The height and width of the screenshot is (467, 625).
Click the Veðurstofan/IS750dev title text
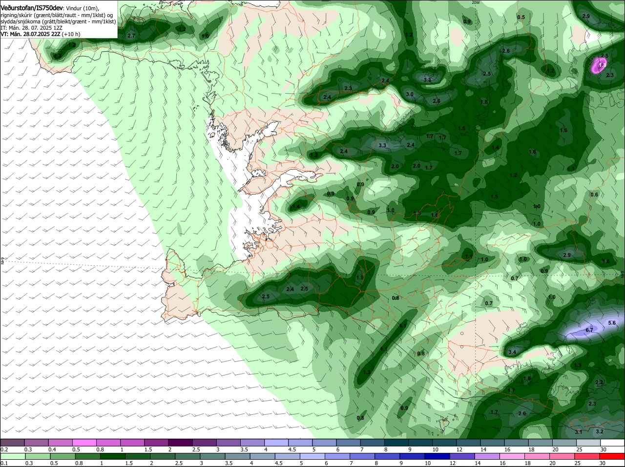(x=32, y=8)
